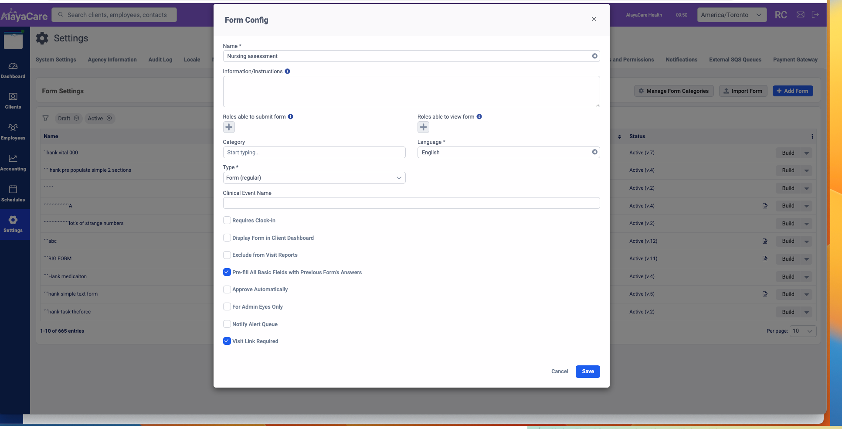Image resolution: width=842 pixels, height=429 pixels.
Task: Click into Clinical Event Name field
Action: 411,203
